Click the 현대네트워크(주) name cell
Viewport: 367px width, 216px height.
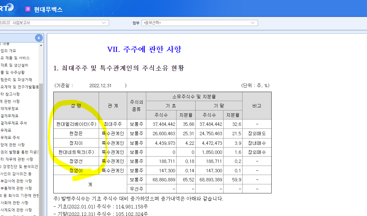[x=76, y=152]
